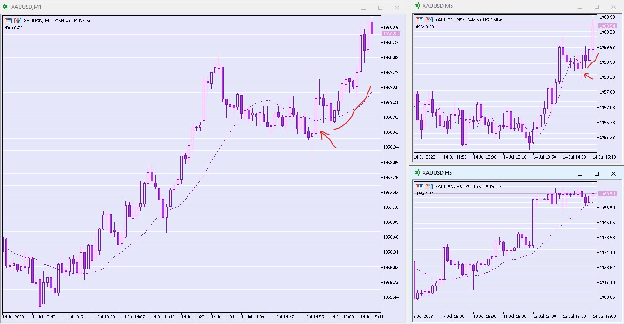The width and height of the screenshot is (624, 324).
Task: Close the XAUUSD,M1 chart window
Action: pyautogui.click(x=397, y=7)
